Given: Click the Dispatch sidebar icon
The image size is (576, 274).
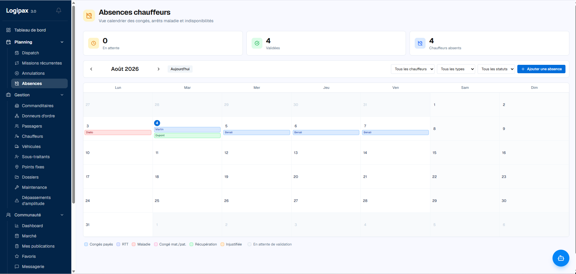Looking at the screenshot, I should [x=17, y=53].
